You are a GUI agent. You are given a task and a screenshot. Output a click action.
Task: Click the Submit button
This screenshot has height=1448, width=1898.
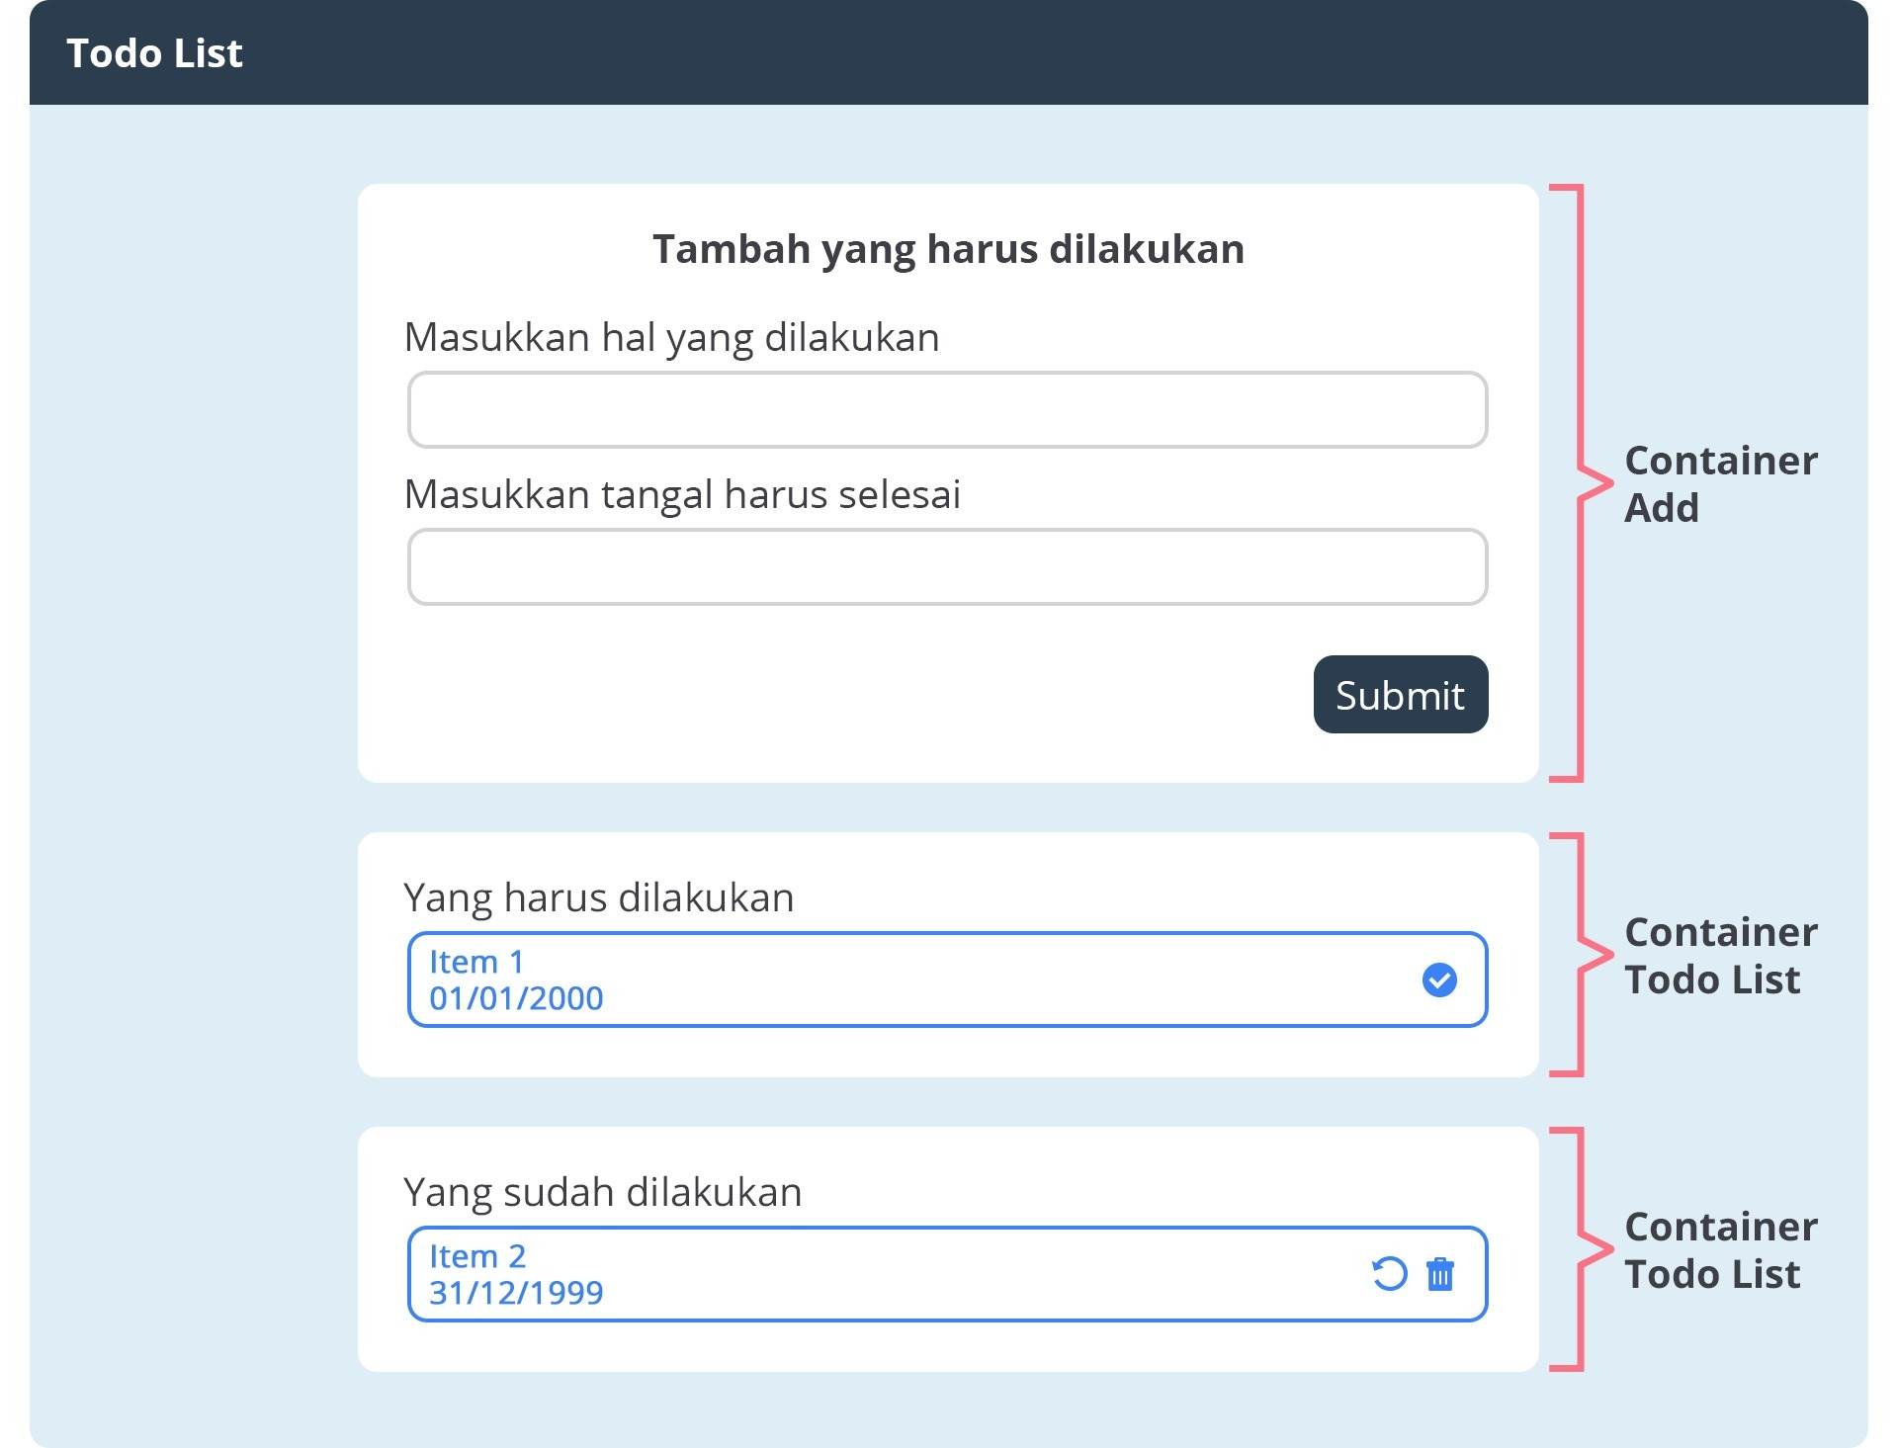(x=1401, y=695)
